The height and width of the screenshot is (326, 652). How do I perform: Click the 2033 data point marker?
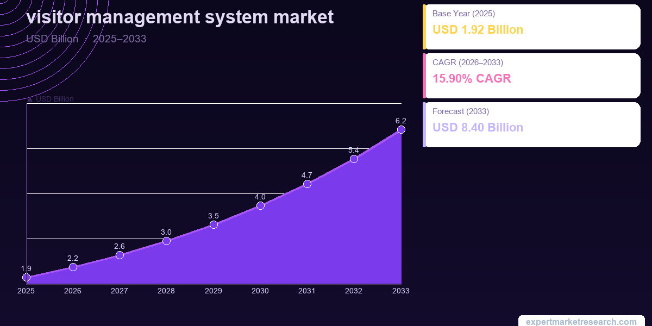pyautogui.click(x=401, y=129)
